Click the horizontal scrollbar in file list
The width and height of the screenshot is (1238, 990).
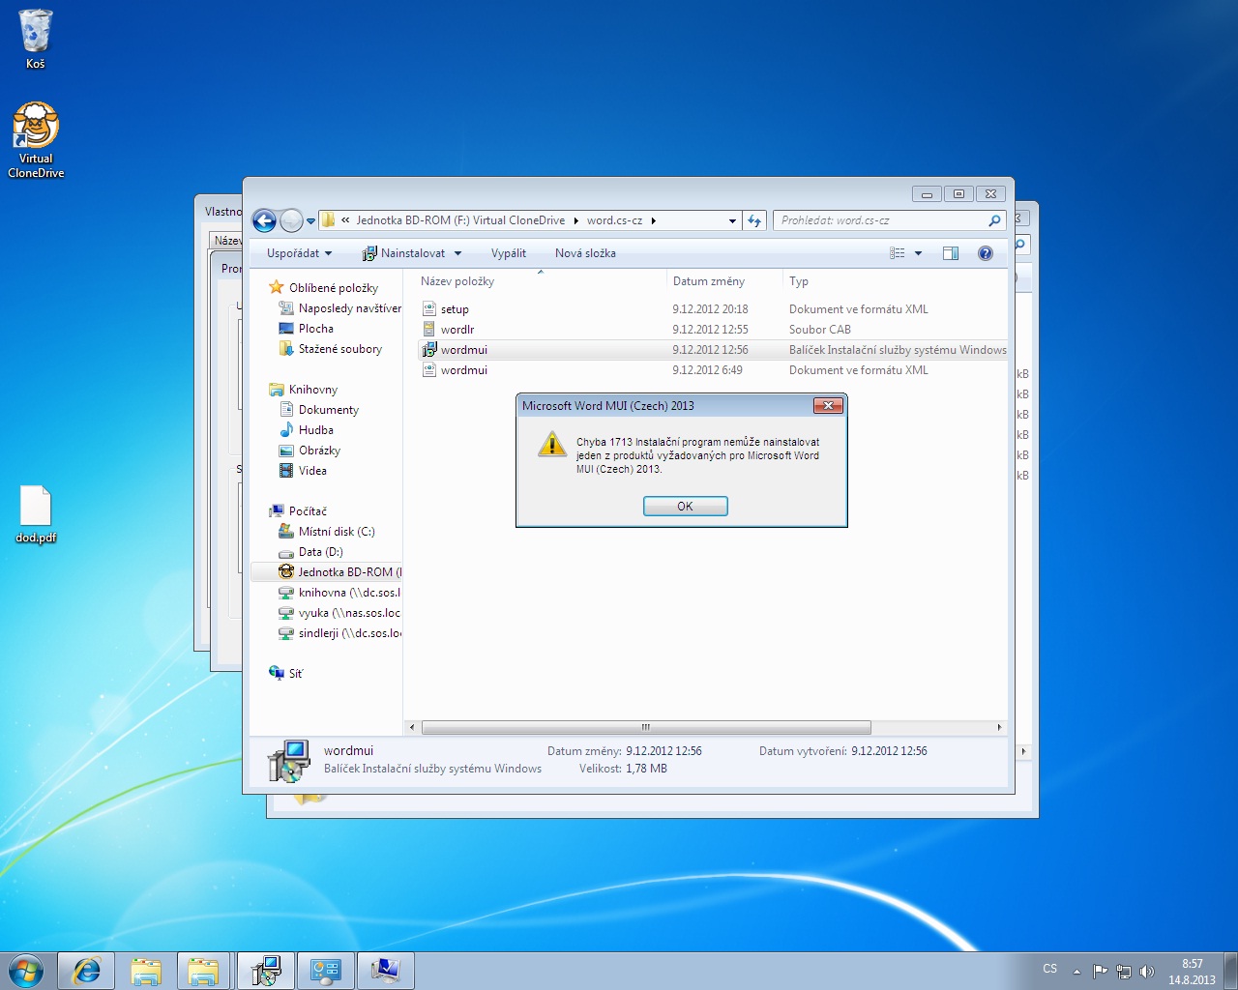(645, 727)
